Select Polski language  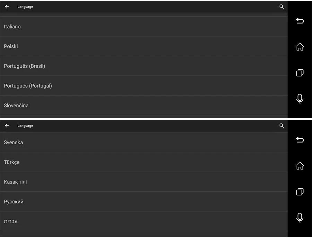coord(144,46)
